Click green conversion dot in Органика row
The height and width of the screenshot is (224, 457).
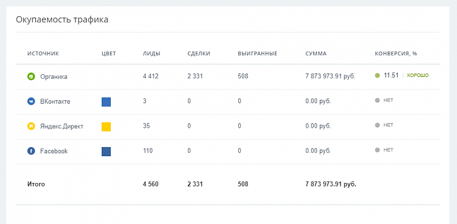[378, 76]
